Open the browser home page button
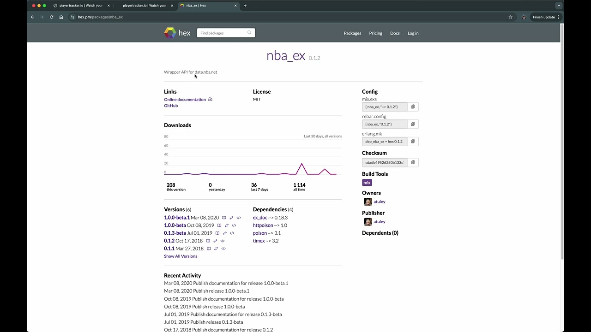This screenshot has width=591, height=332. point(61,17)
